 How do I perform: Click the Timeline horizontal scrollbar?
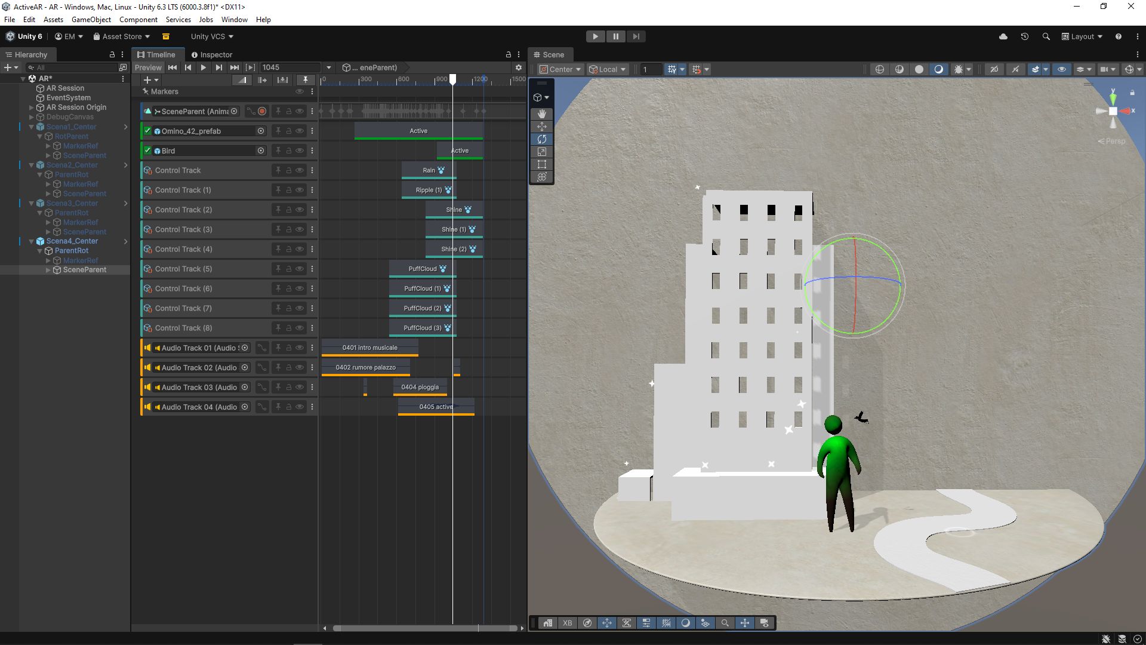424,628
